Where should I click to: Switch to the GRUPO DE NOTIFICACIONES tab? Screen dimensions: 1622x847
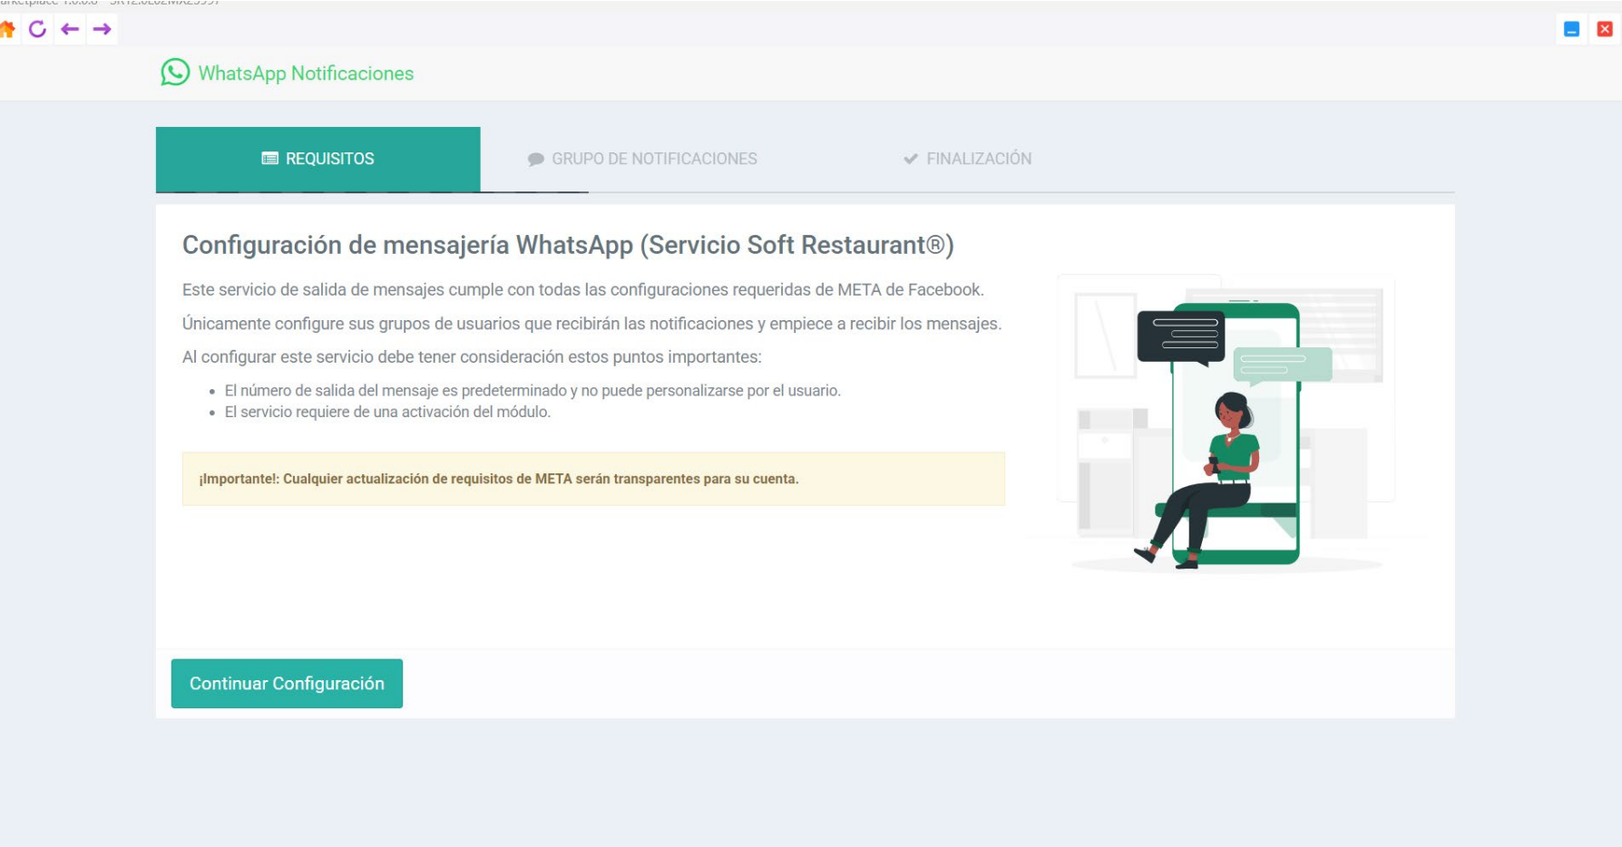tap(642, 159)
